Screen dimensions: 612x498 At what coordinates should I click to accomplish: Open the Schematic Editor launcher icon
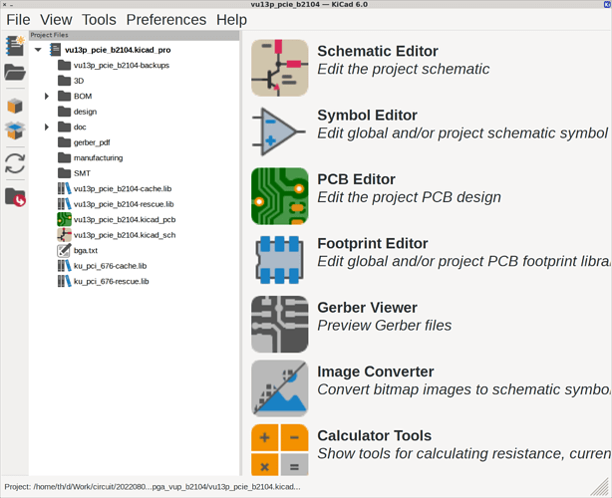pos(279,68)
